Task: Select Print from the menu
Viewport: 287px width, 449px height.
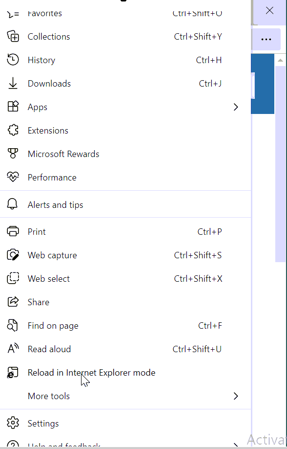Action: (x=125, y=231)
